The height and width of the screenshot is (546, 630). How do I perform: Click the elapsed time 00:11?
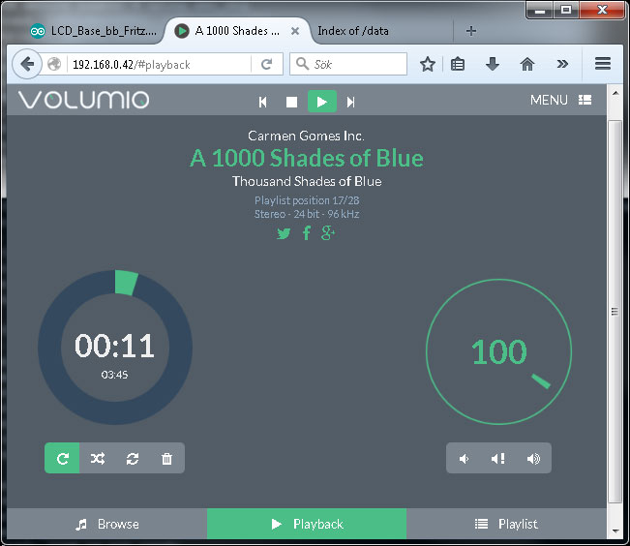coord(114,346)
